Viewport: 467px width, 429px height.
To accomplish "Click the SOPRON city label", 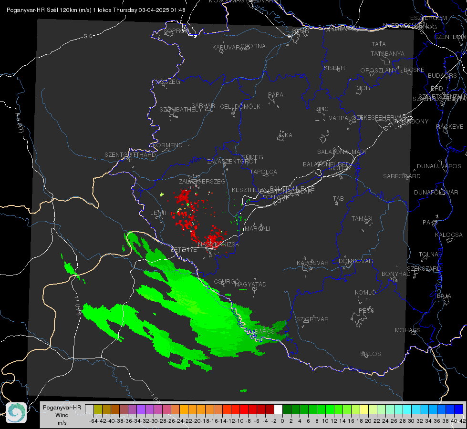I will coord(176,31).
